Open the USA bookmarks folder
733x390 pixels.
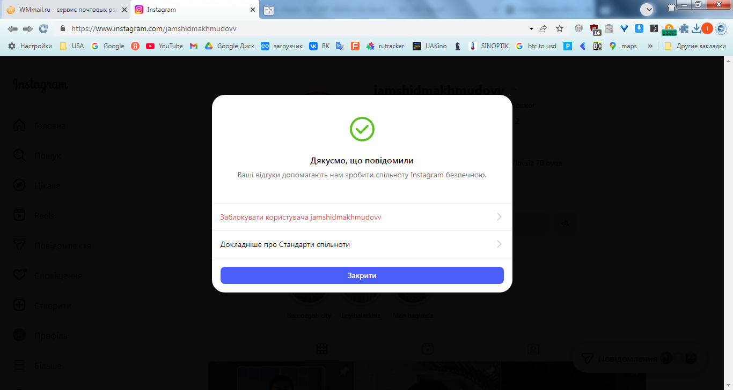[72, 46]
